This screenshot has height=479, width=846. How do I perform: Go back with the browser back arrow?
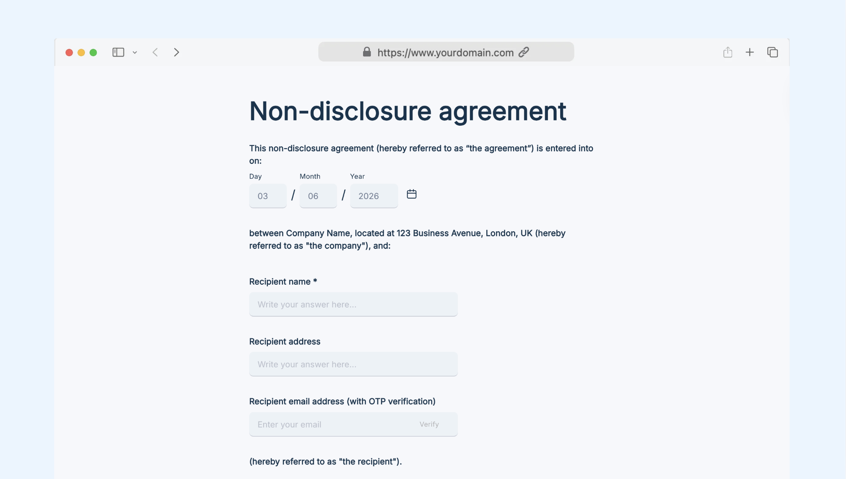click(155, 52)
